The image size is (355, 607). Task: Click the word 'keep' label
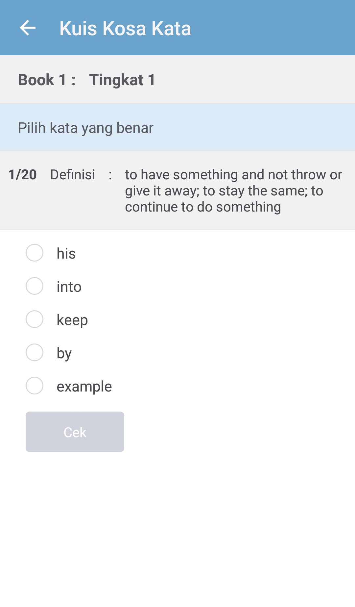pyautogui.click(x=72, y=320)
